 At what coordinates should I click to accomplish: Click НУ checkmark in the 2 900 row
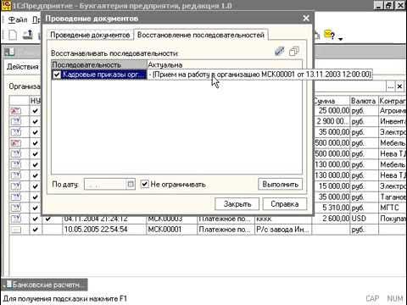35,121
